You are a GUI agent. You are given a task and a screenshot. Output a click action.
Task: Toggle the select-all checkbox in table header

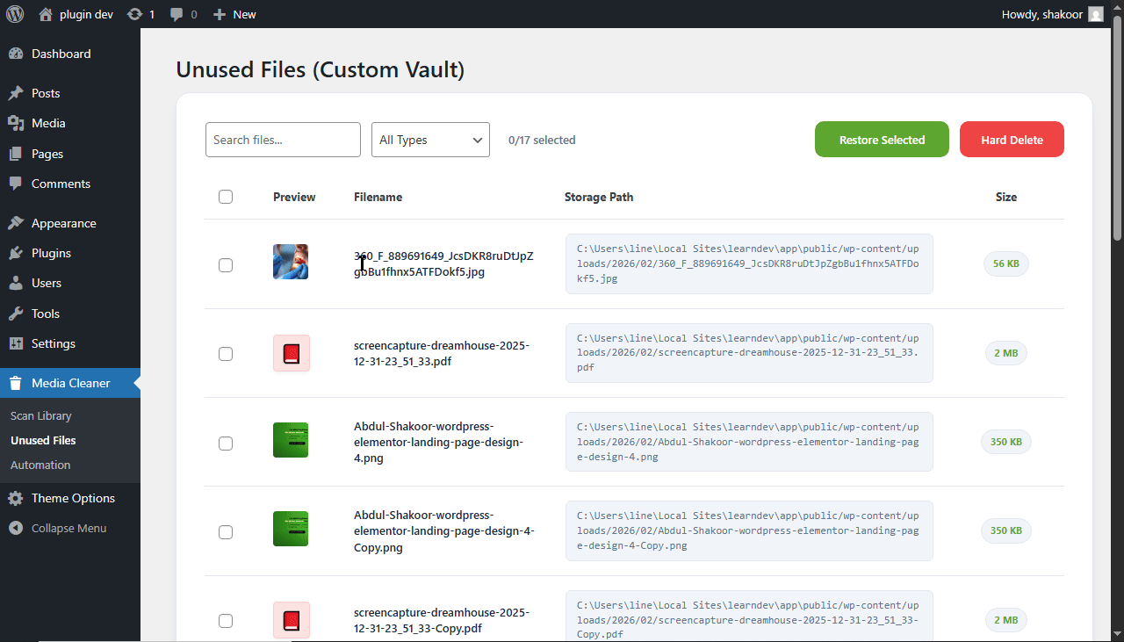[226, 197]
